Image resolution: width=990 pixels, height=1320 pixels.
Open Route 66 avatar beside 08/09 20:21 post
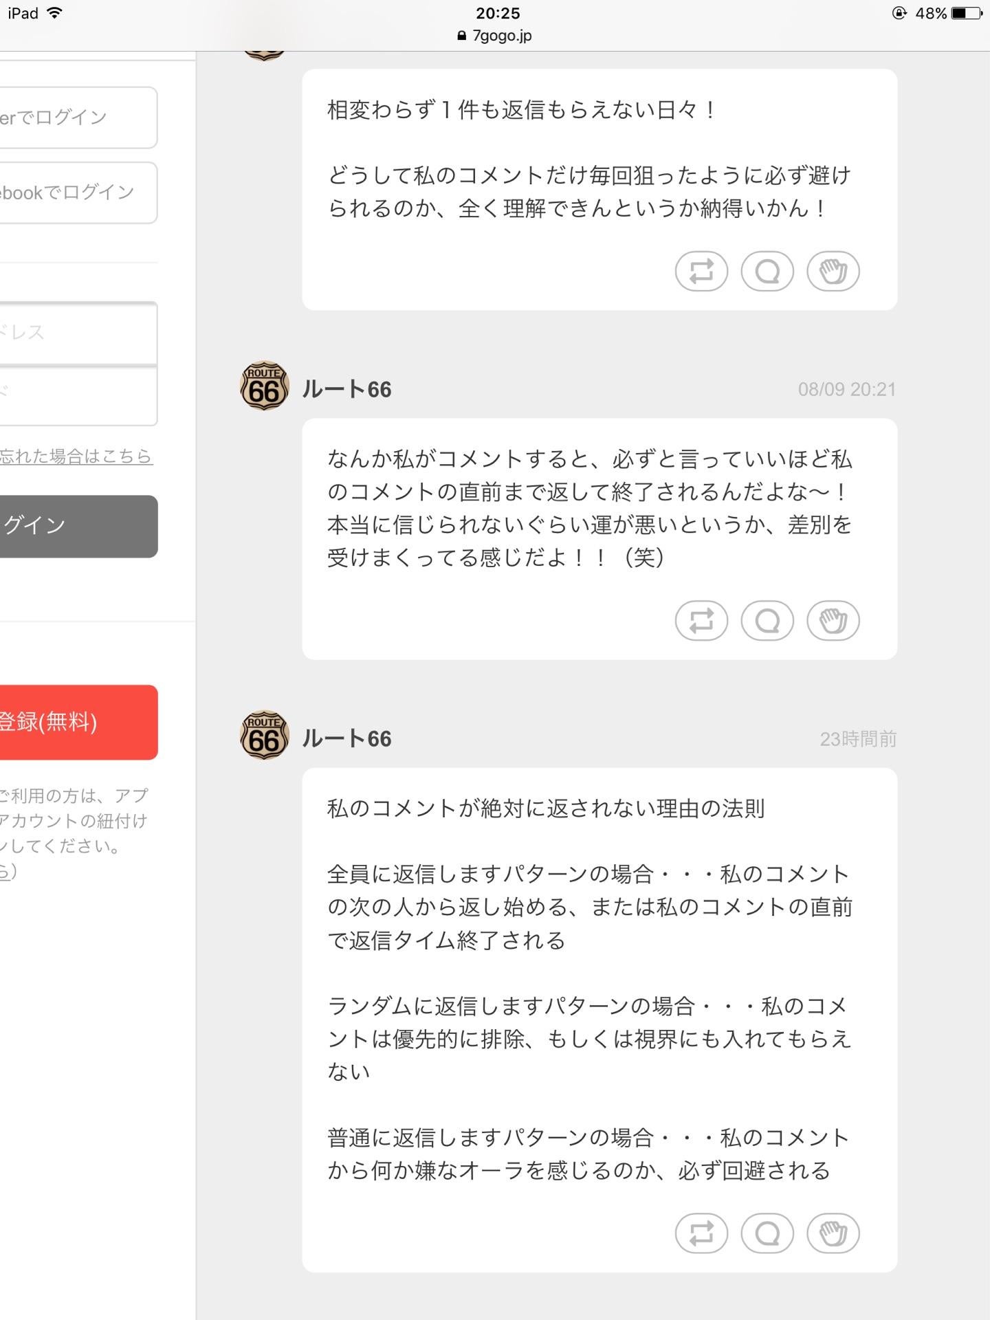pos(265,386)
